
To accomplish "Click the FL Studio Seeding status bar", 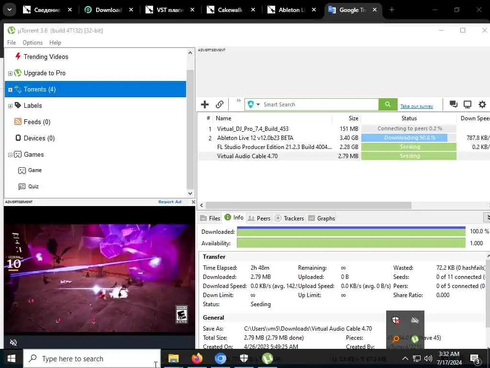I will click(409, 147).
